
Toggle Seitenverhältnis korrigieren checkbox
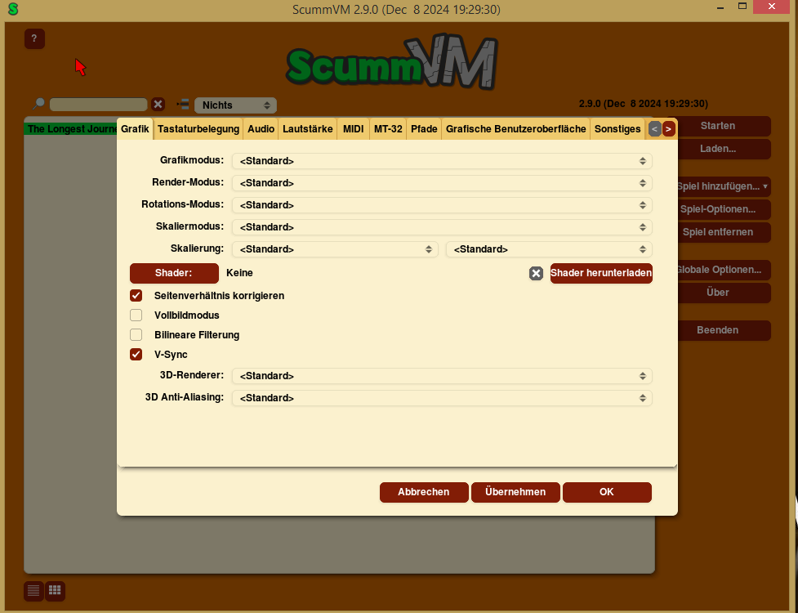coord(136,296)
